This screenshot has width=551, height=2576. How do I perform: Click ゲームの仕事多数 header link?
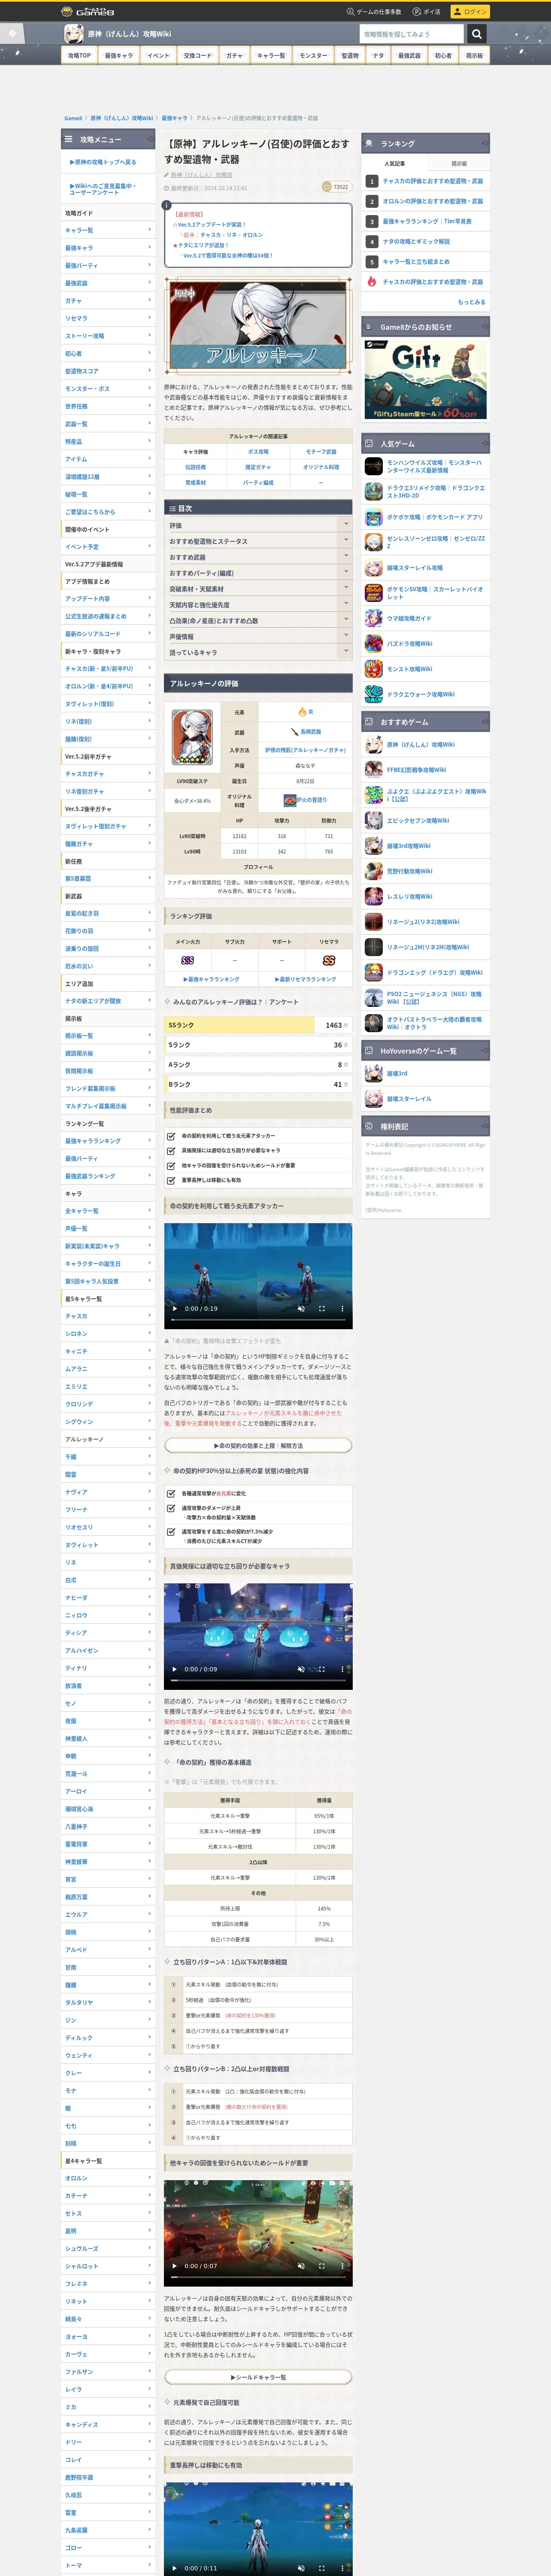374,12
